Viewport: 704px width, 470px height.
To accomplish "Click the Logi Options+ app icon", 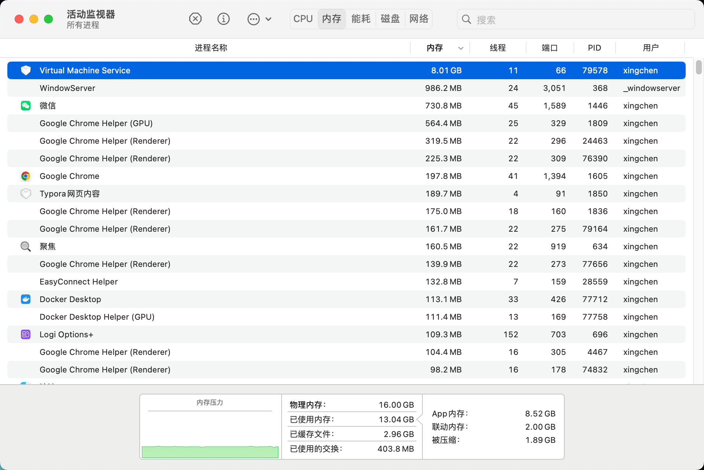I will (25, 334).
